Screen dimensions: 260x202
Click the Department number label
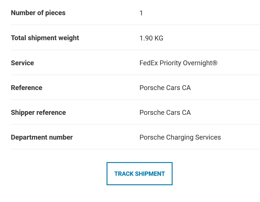42,137
